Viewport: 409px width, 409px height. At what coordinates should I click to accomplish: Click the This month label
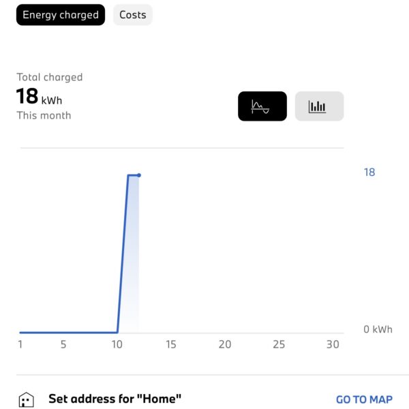pos(44,116)
